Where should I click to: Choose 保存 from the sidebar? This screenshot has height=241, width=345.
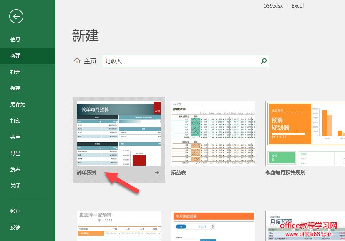coord(15,88)
